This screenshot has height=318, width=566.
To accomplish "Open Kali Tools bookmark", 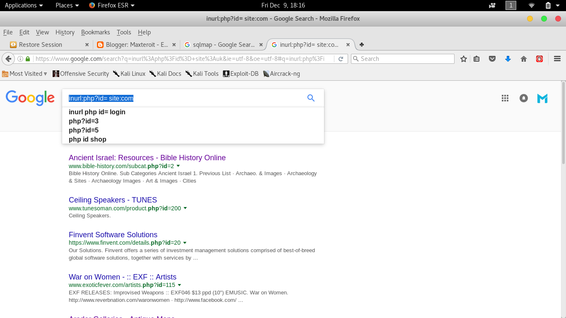I will [x=202, y=74].
